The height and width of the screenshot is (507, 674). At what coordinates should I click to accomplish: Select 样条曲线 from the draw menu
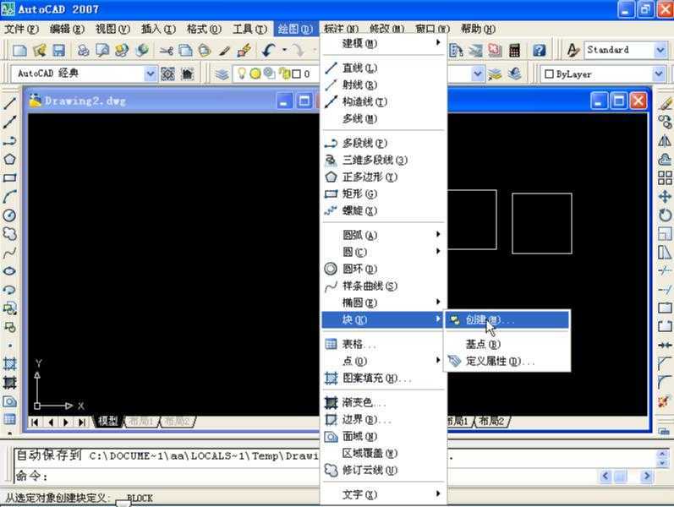click(383, 286)
